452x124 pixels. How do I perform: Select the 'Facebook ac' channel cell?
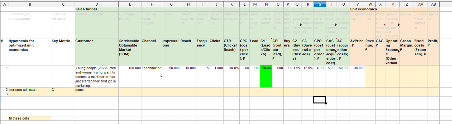tap(152, 76)
